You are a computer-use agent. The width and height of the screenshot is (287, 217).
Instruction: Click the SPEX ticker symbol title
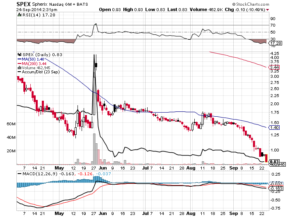click(24, 4)
